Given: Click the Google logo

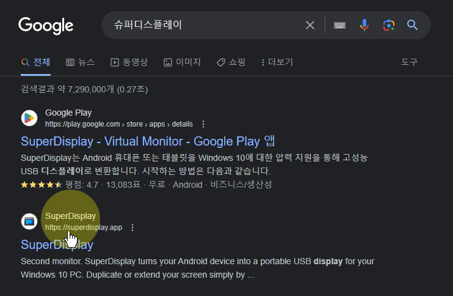Looking at the screenshot, I should (x=46, y=26).
